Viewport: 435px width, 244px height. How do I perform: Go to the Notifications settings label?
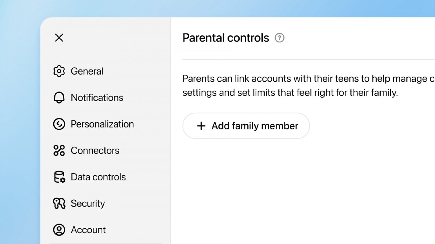[97, 98]
